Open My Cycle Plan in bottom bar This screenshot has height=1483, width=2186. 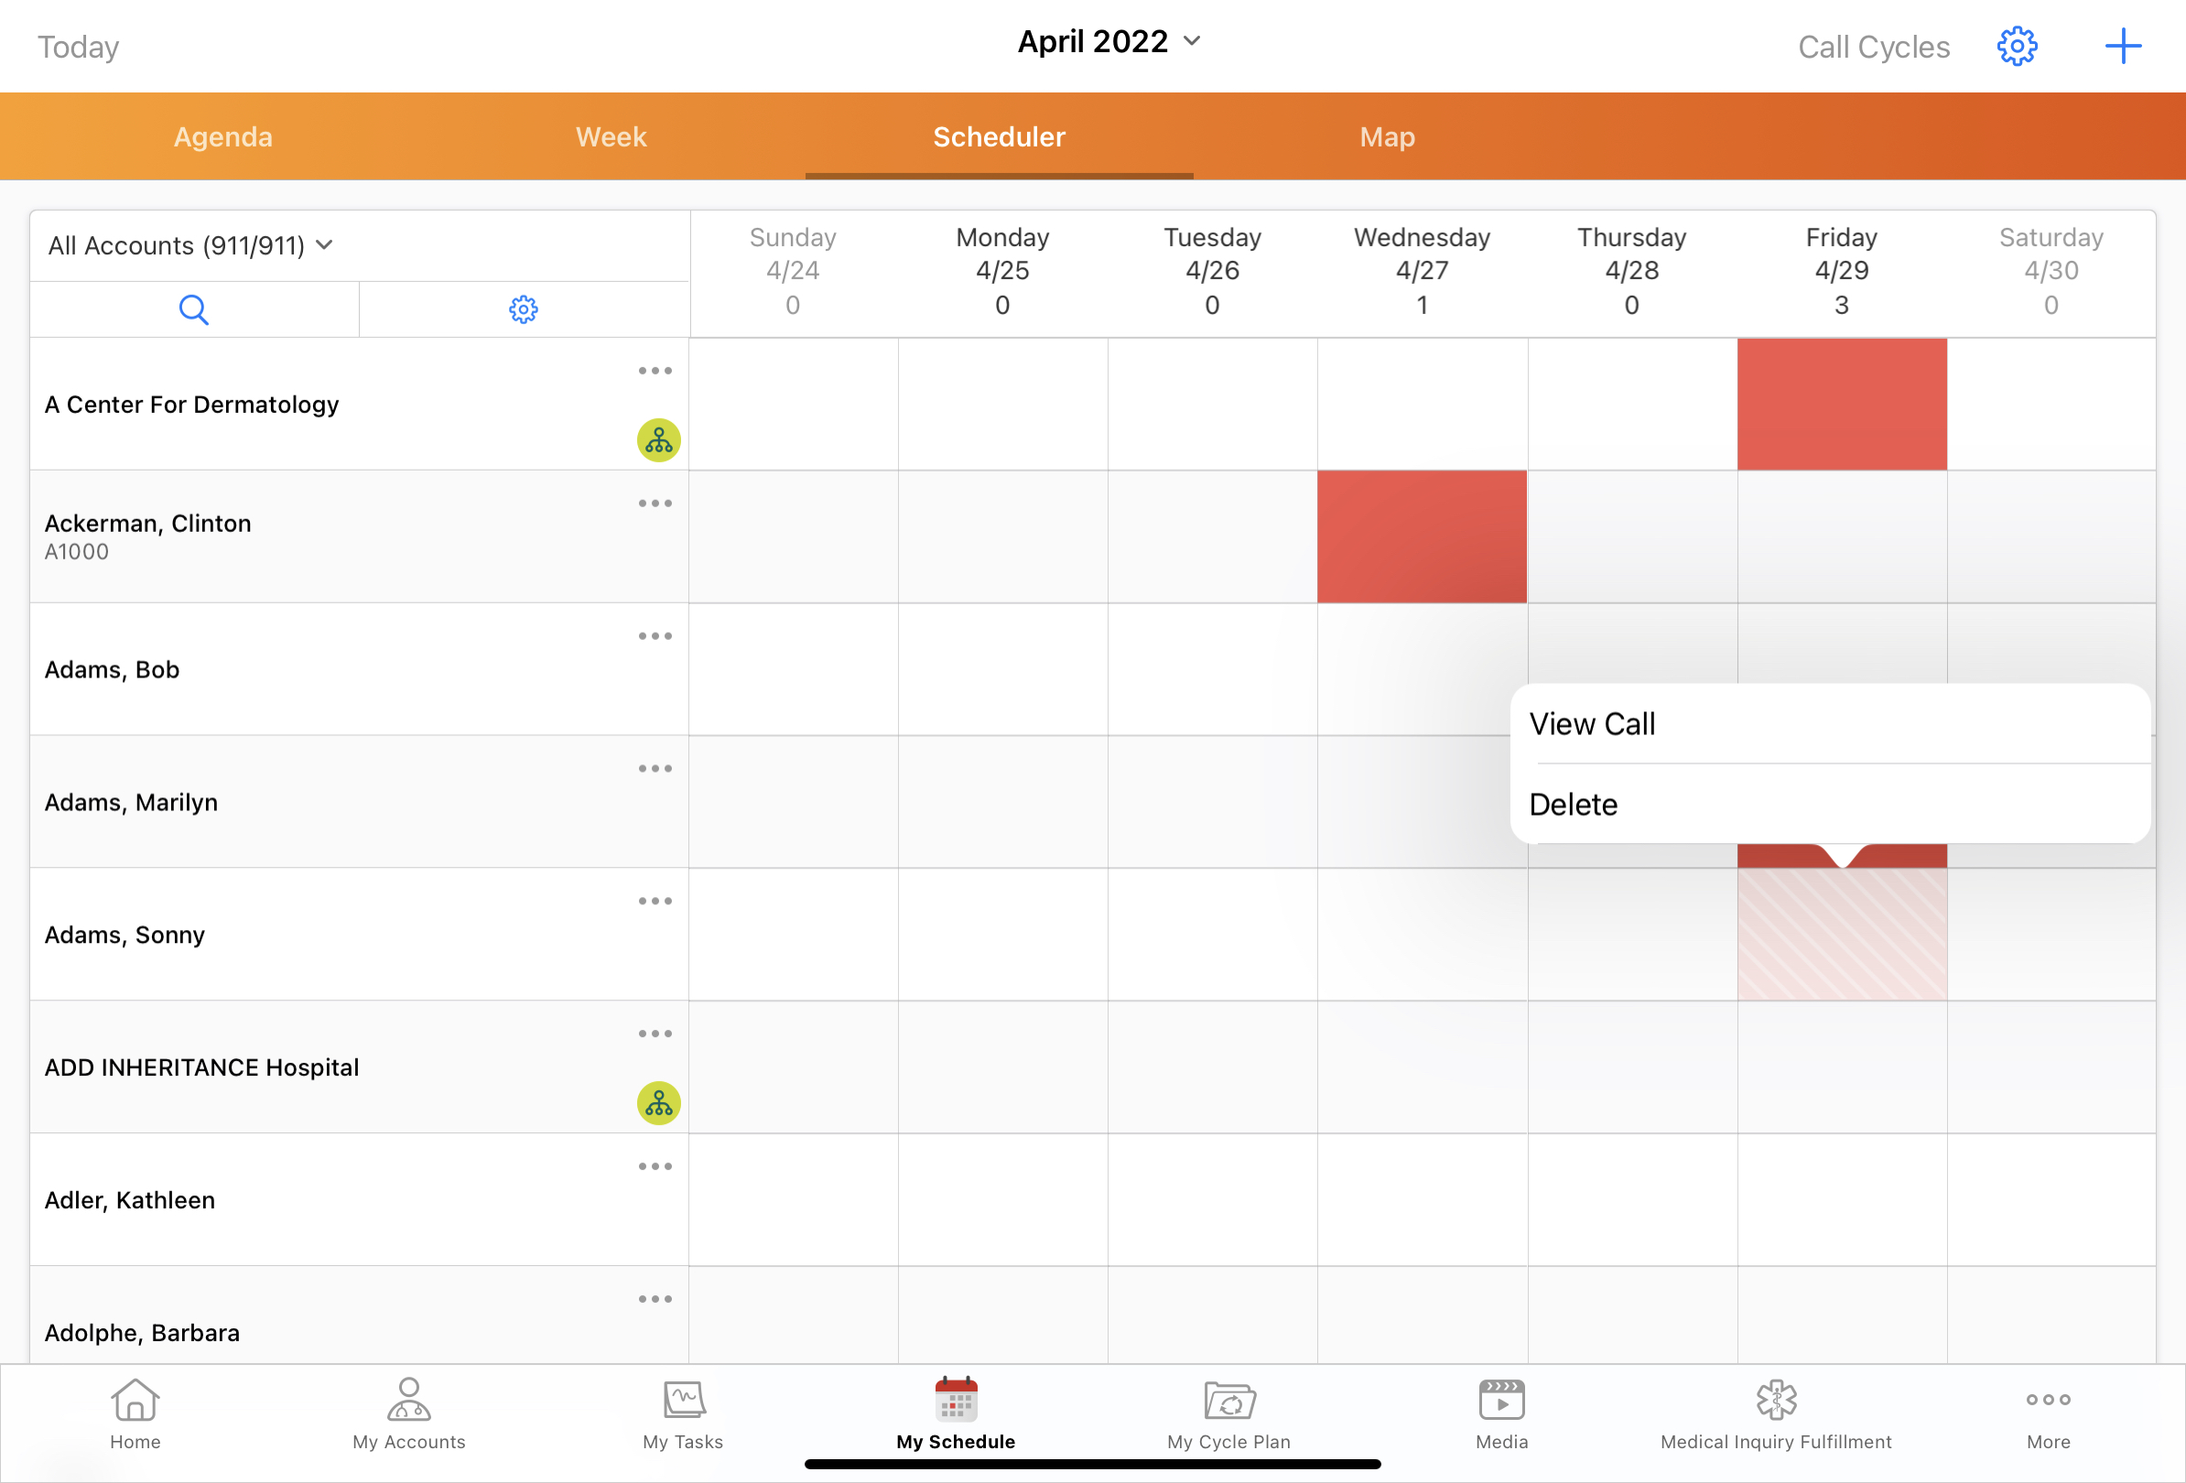pos(1228,1413)
